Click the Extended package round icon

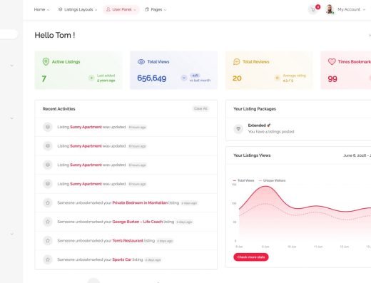pyautogui.click(x=238, y=128)
